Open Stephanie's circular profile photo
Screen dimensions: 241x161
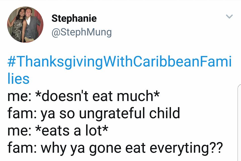click(x=25, y=24)
